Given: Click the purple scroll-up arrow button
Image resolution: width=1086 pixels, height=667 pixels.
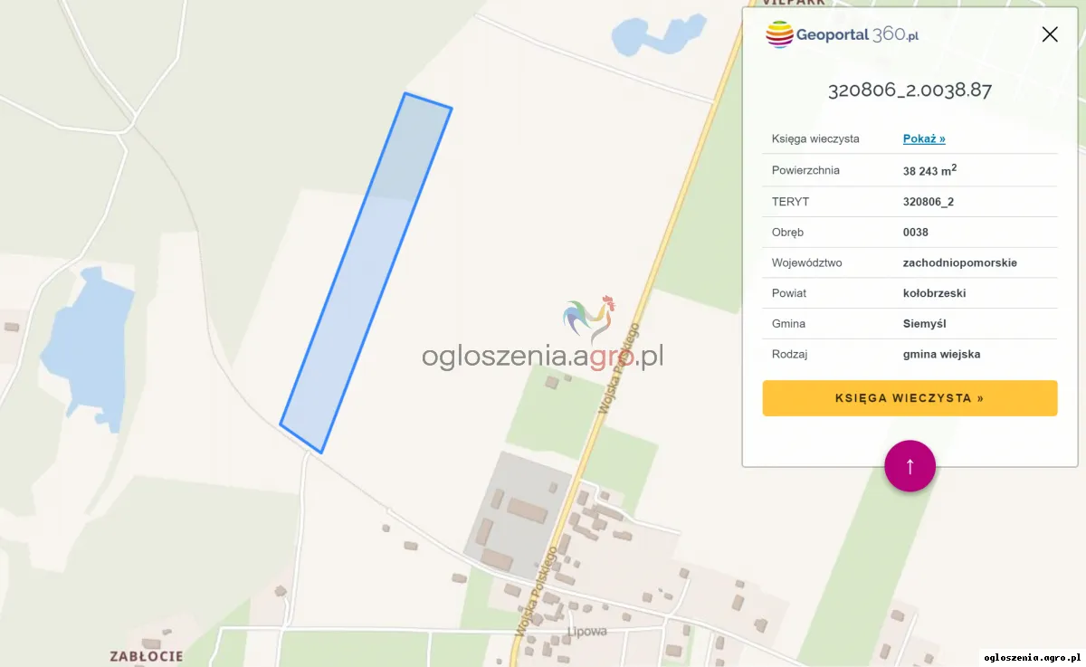Looking at the screenshot, I should (x=910, y=466).
